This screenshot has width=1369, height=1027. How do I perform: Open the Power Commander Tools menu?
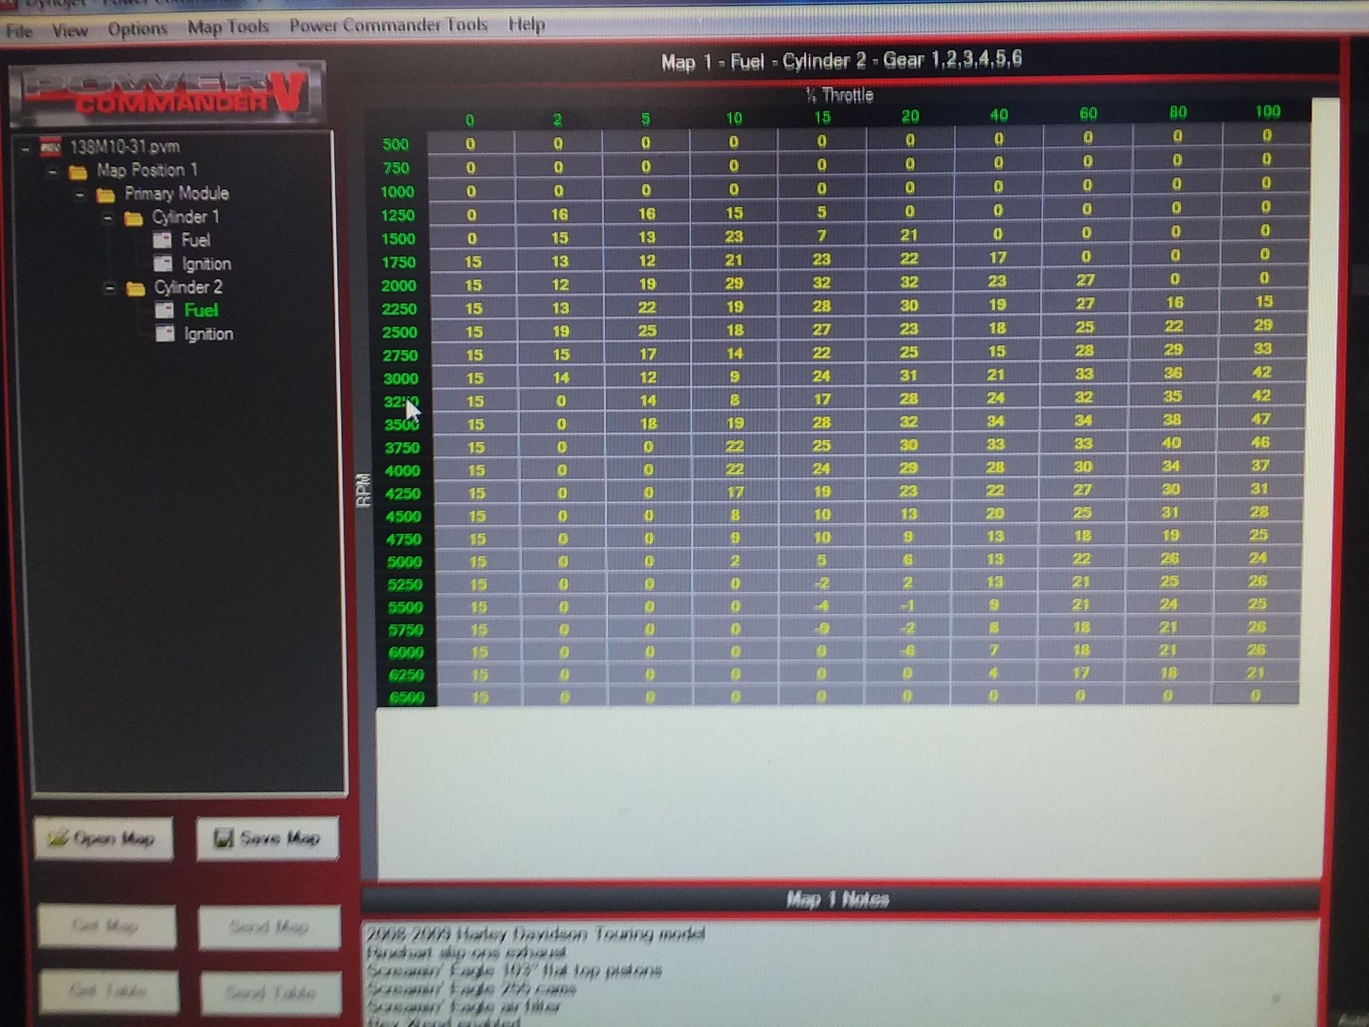pos(388,25)
